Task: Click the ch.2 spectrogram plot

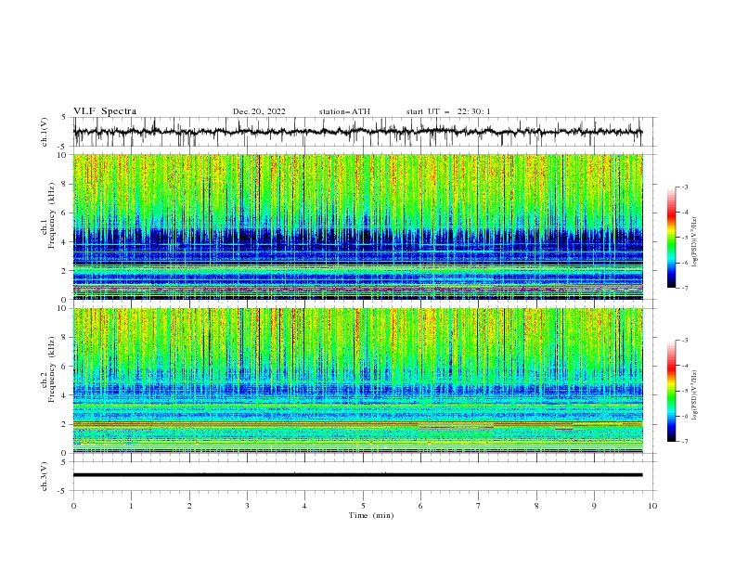Action: [x=358, y=381]
